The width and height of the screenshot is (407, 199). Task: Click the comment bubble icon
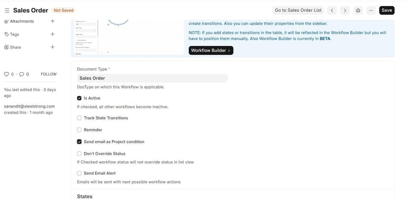tap(21, 74)
